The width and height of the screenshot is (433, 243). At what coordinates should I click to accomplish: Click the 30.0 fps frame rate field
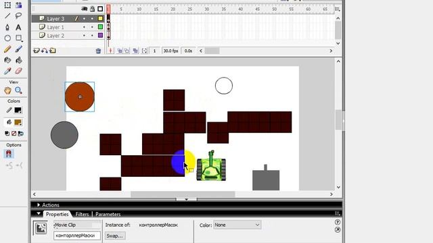pos(171,51)
